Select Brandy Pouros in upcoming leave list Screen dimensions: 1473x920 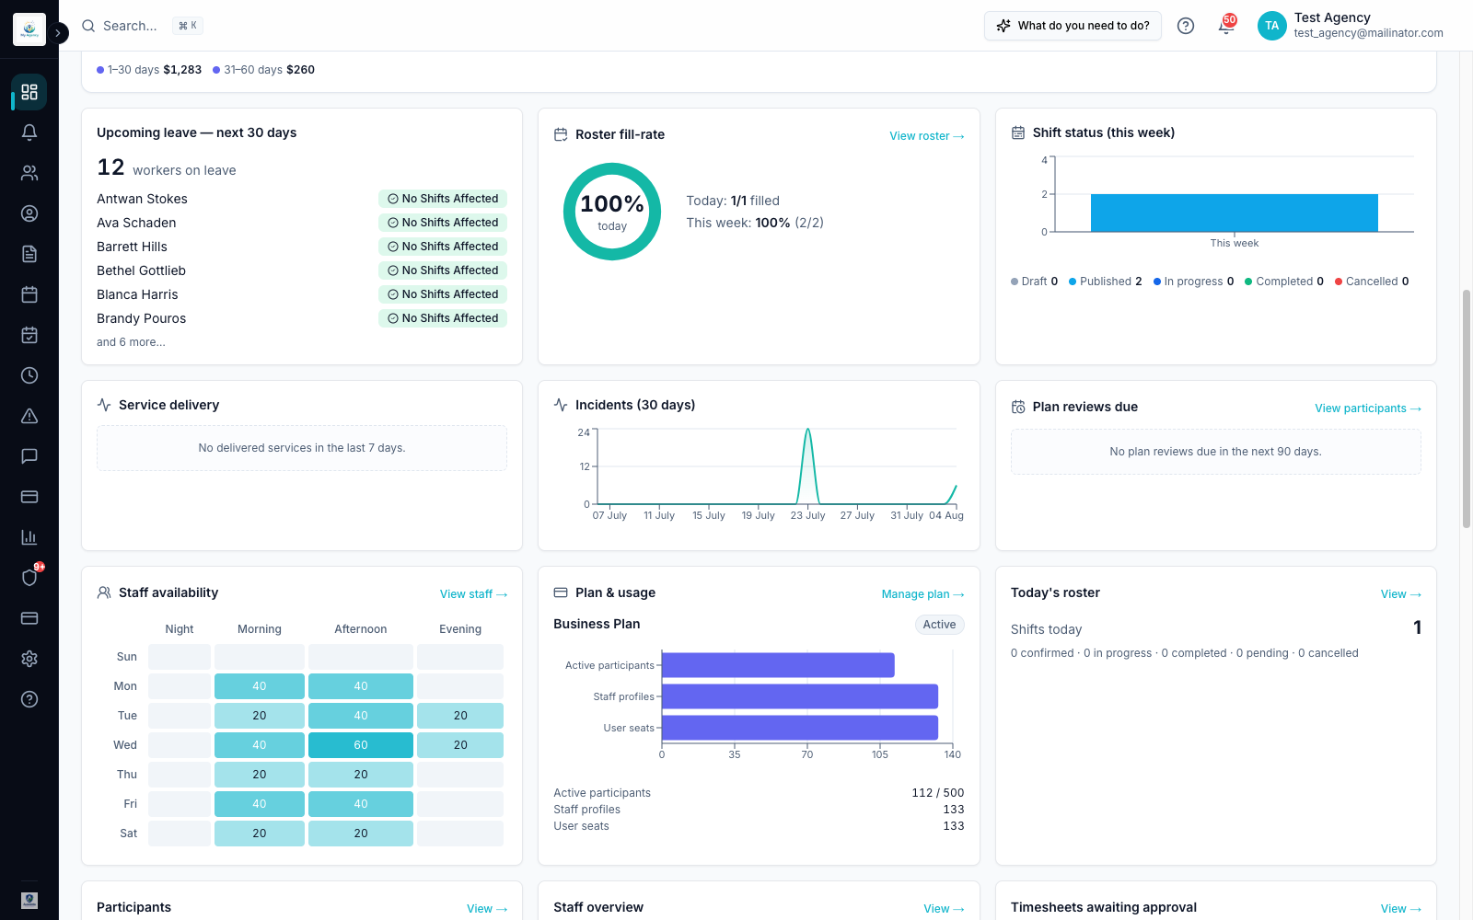pyautogui.click(x=141, y=318)
